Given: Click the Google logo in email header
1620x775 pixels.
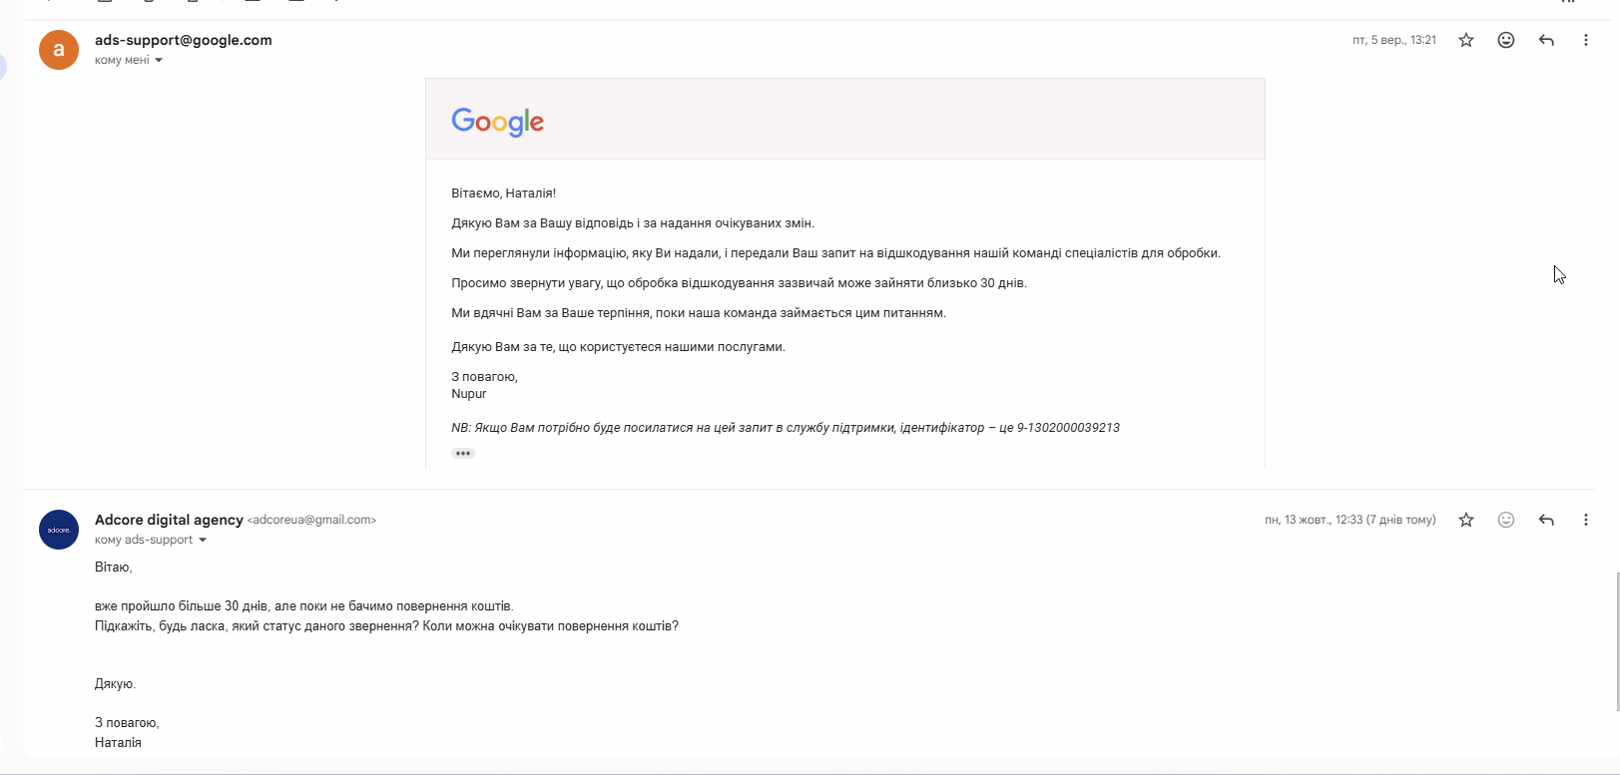Looking at the screenshot, I should point(498,122).
